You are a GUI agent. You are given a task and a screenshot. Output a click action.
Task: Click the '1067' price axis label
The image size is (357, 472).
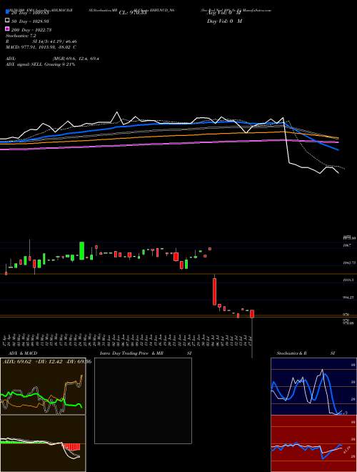click(x=347, y=245)
